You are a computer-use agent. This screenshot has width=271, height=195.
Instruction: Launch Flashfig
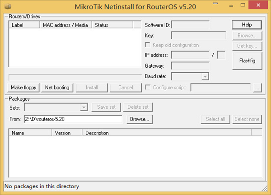pos(247,61)
